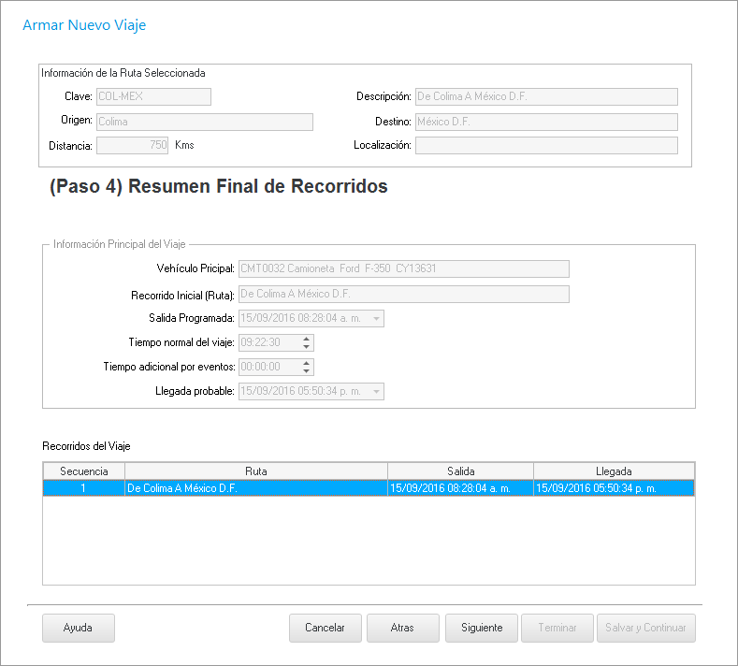Select the De Colima A México D.F. row
738x666 pixels.
click(255, 488)
